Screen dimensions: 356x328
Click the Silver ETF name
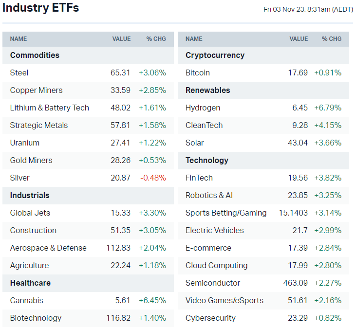click(x=20, y=178)
